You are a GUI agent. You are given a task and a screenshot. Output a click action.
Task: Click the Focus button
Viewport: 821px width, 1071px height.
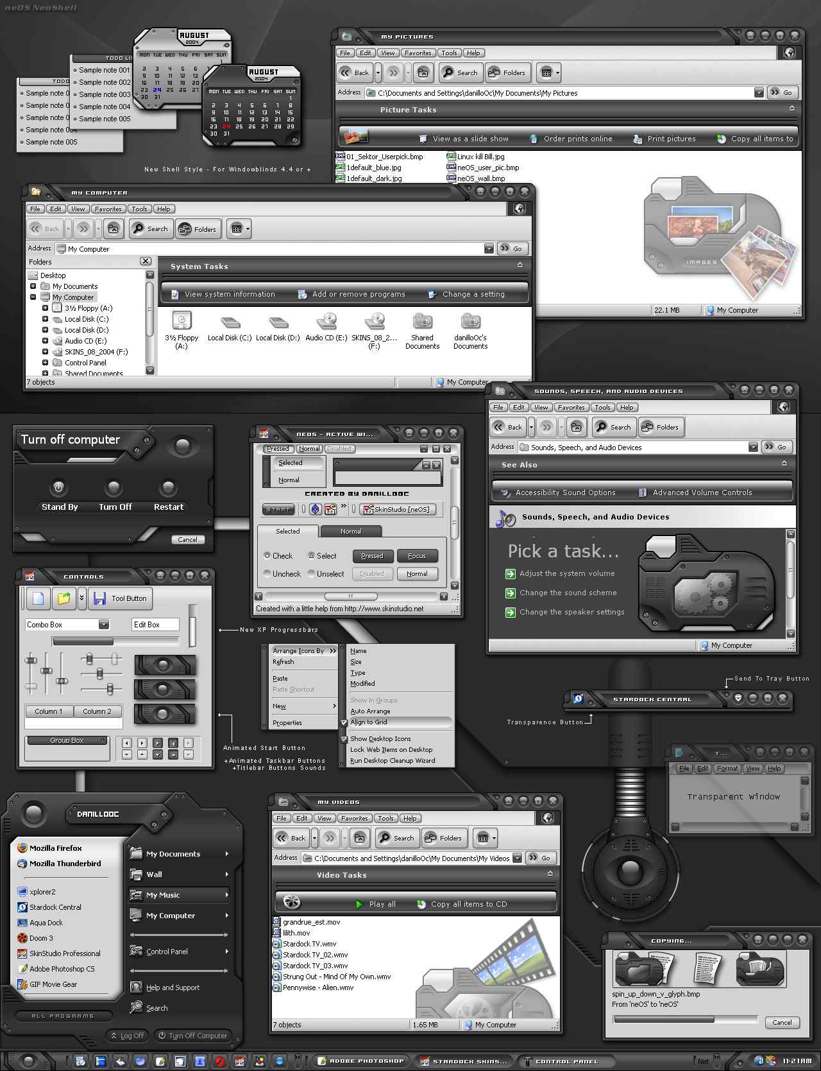pos(417,556)
